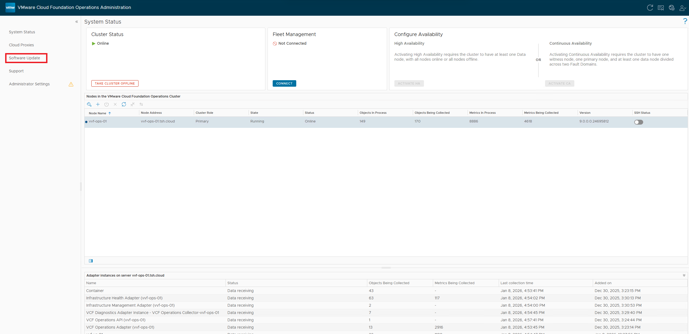Viewport: 689px width, 334px height.
Task: Sort nodes by Node Name column header
Action: [x=98, y=113]
